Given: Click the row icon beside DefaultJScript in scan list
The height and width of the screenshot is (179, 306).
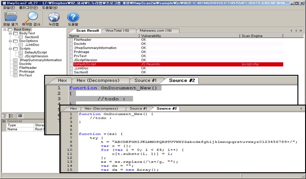Looking at the screenshot, I should pyautogui.click(x=71, y=64).
